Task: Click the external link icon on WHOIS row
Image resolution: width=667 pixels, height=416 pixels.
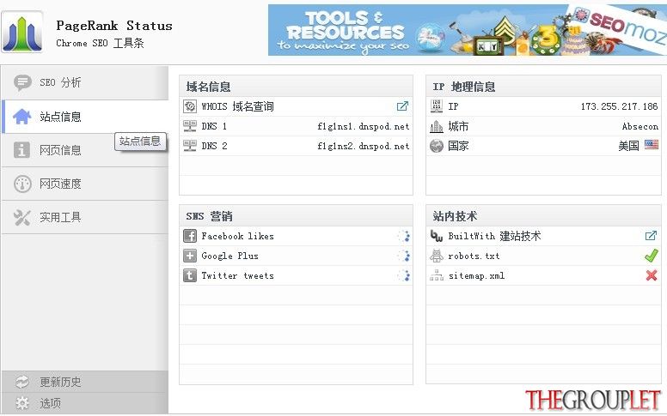Action: coord(402,106)
